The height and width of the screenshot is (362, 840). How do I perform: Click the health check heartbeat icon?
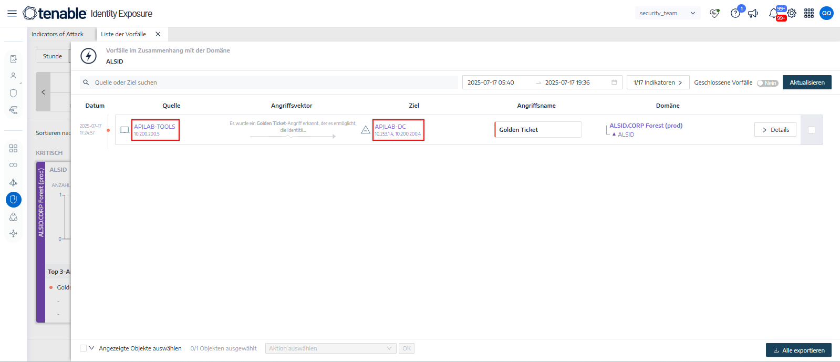pyautogui.click(x=714, y=14)
